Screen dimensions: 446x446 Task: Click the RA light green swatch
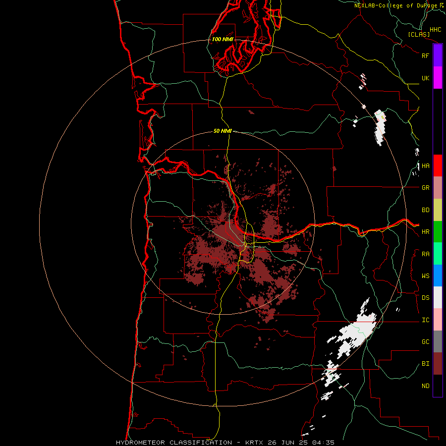click(438, 254)
